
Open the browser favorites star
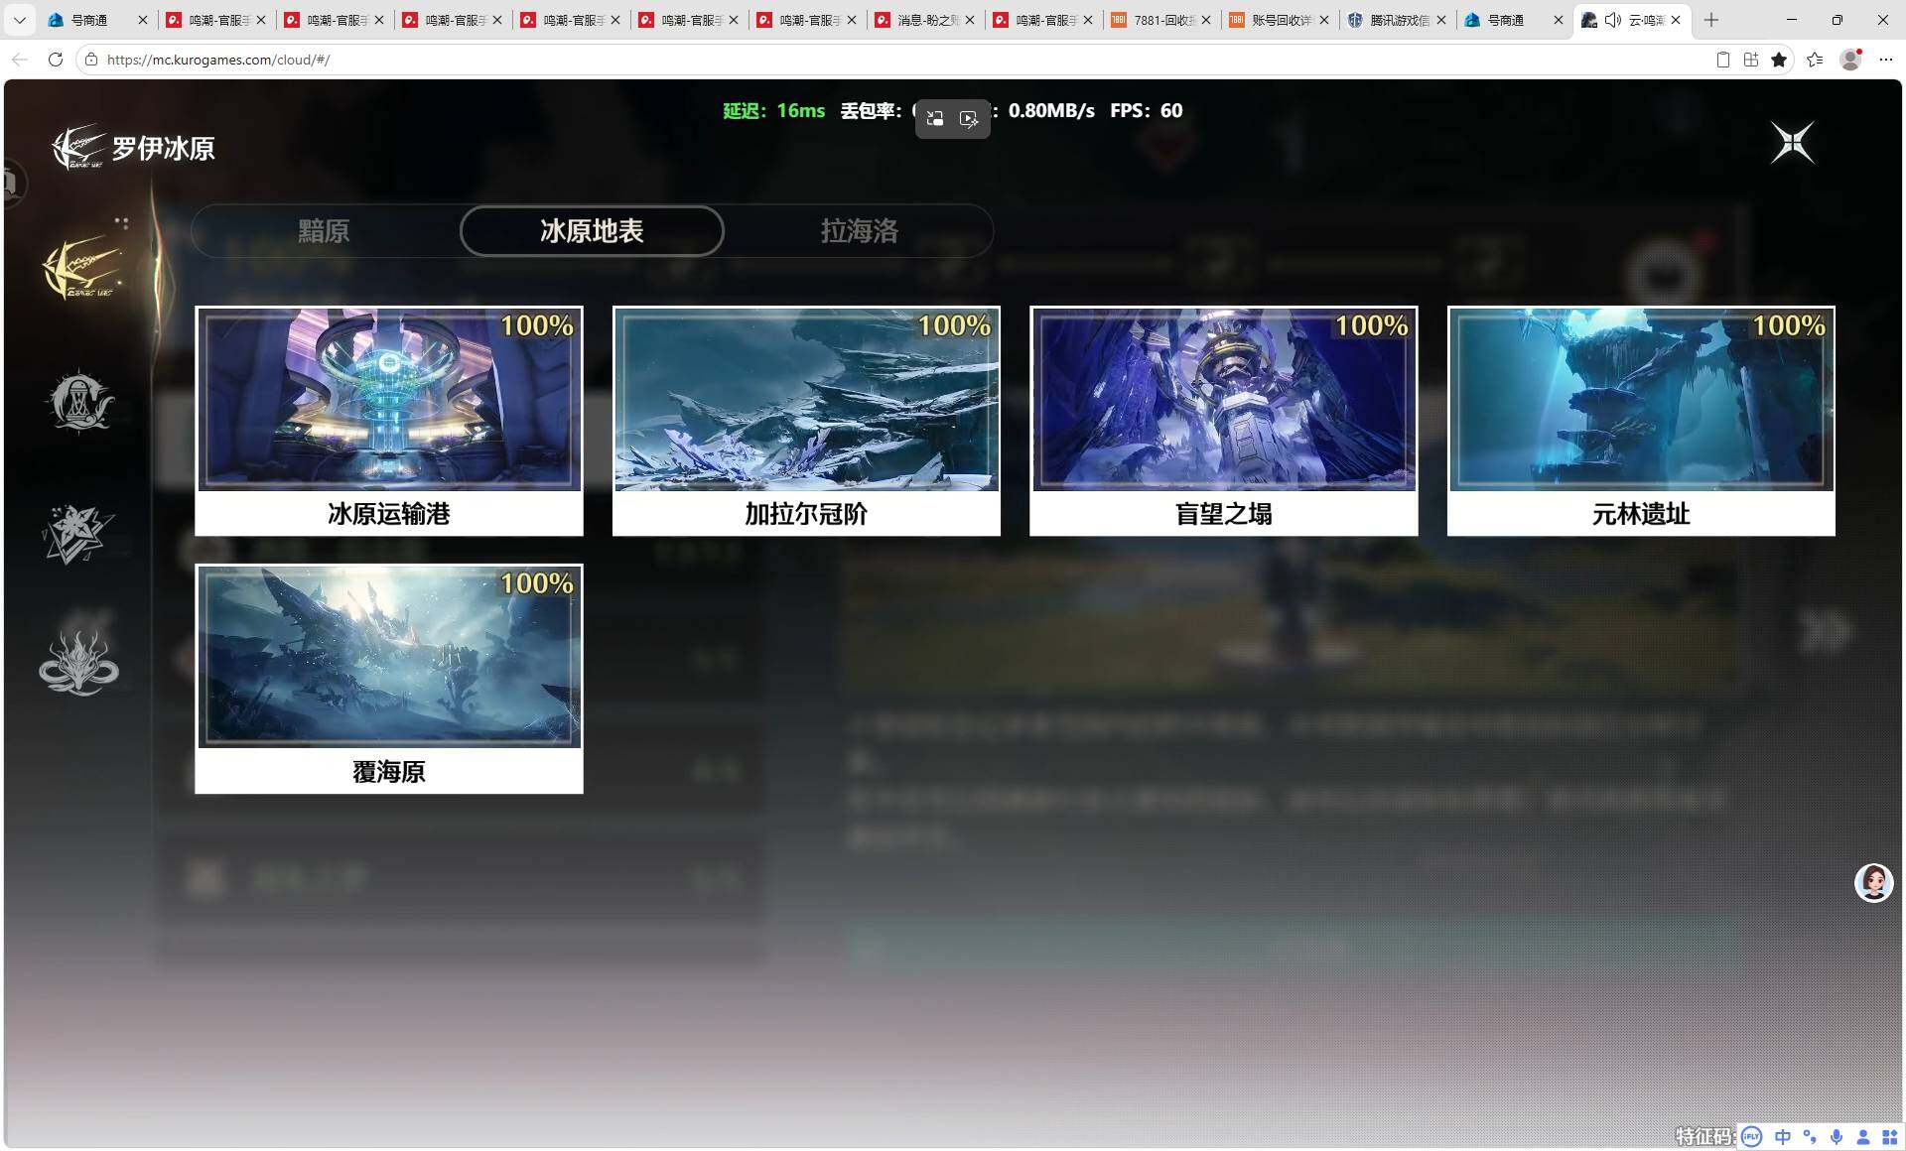[x=1779, y=60]
